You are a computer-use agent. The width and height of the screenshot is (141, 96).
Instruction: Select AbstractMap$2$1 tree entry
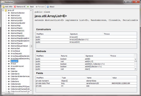tap(17, 36)
